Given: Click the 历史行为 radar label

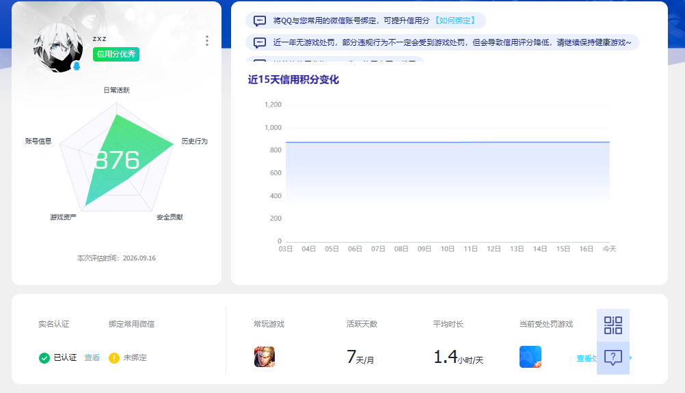Looking at the screenshot, I should click(x=194, y=141).
